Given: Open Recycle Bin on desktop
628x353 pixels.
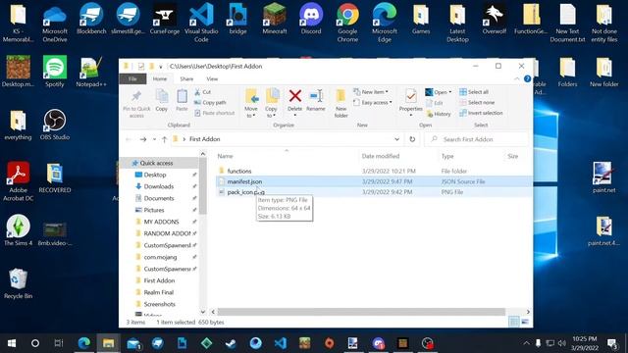Looking at the screenshot, I should (18, 283).
